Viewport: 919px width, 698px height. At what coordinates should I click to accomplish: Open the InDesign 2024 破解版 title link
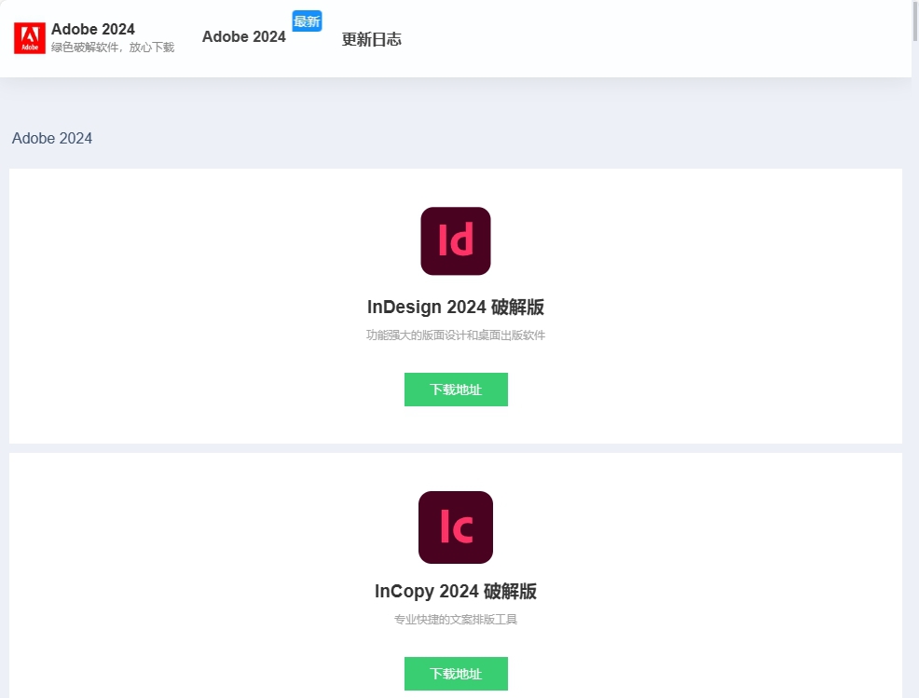coord(456,307)
